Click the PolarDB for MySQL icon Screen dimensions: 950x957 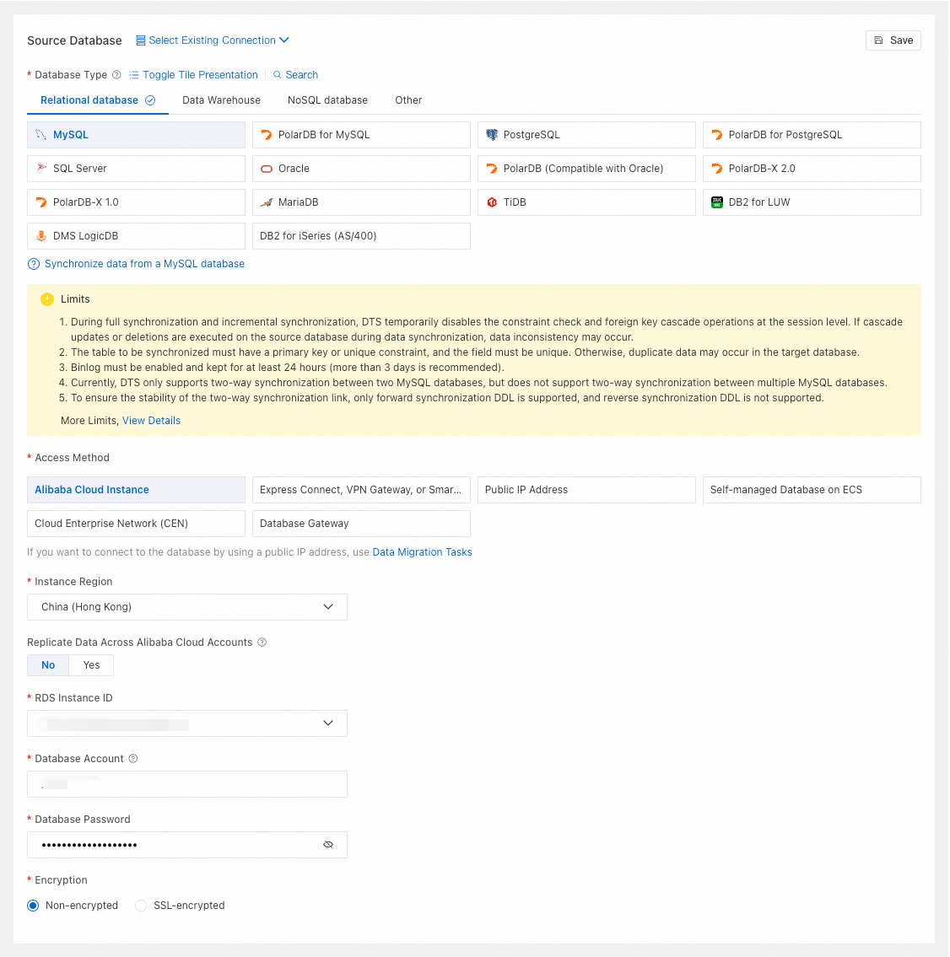267,135
